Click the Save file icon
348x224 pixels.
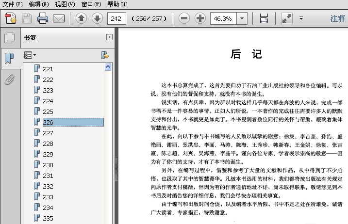click(26, 19)
